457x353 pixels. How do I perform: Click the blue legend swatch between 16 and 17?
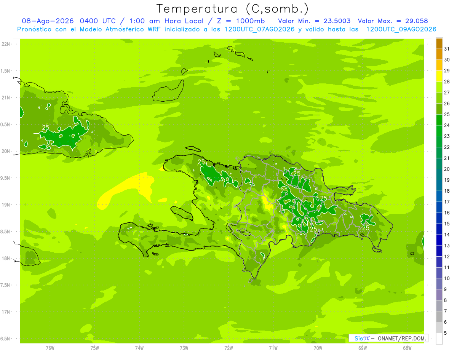click(x=439, y=207)
